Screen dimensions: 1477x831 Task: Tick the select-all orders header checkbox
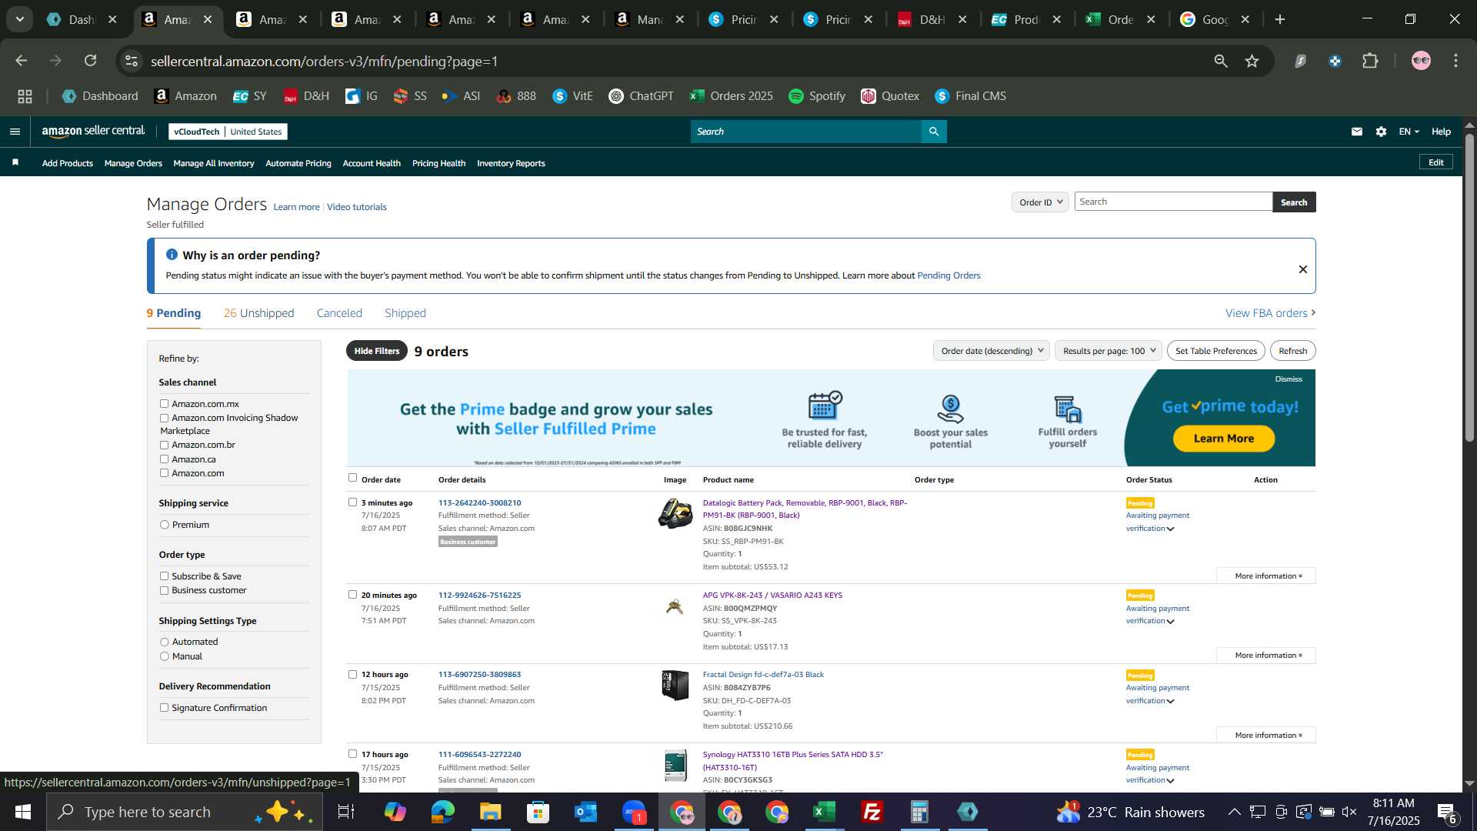352,478
